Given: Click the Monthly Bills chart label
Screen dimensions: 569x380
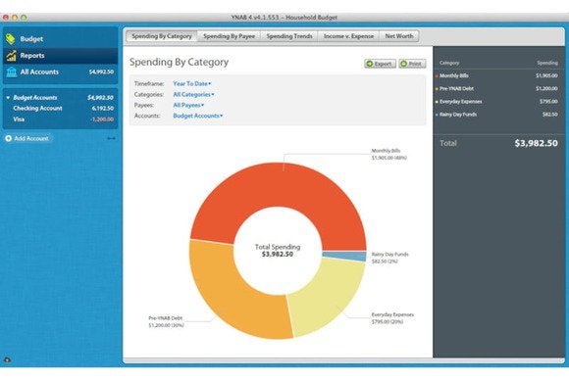Looking at the screenshot, I should [x=388, y=155].
